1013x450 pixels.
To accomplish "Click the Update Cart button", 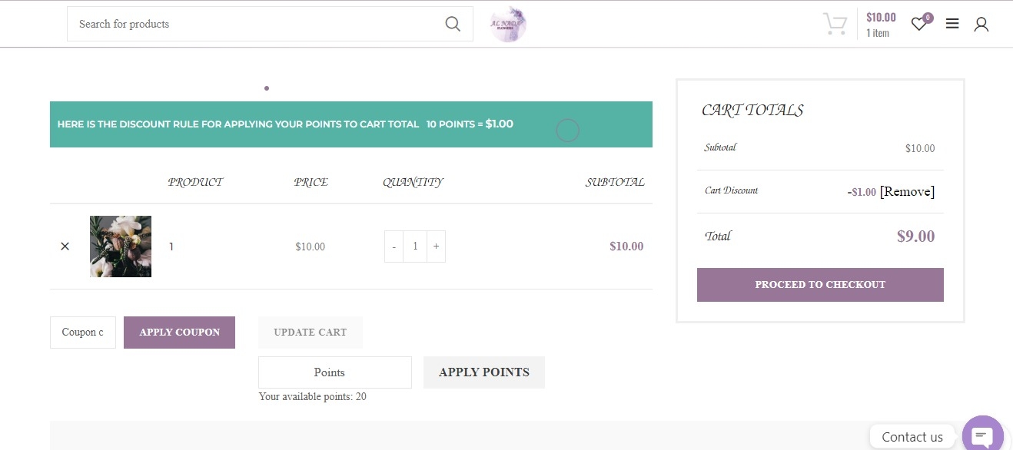I will [311, 332].
